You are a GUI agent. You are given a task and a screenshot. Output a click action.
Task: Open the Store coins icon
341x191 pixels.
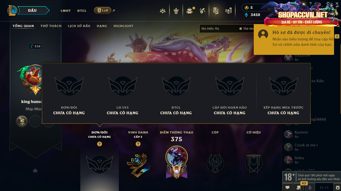[228, 11]
